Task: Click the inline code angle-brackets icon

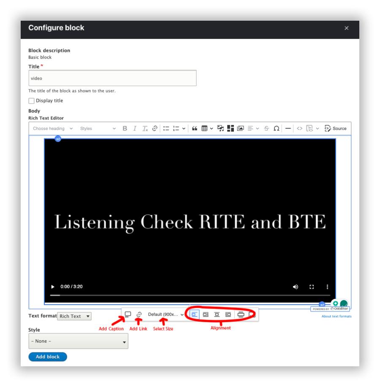Action: [299, 129]
